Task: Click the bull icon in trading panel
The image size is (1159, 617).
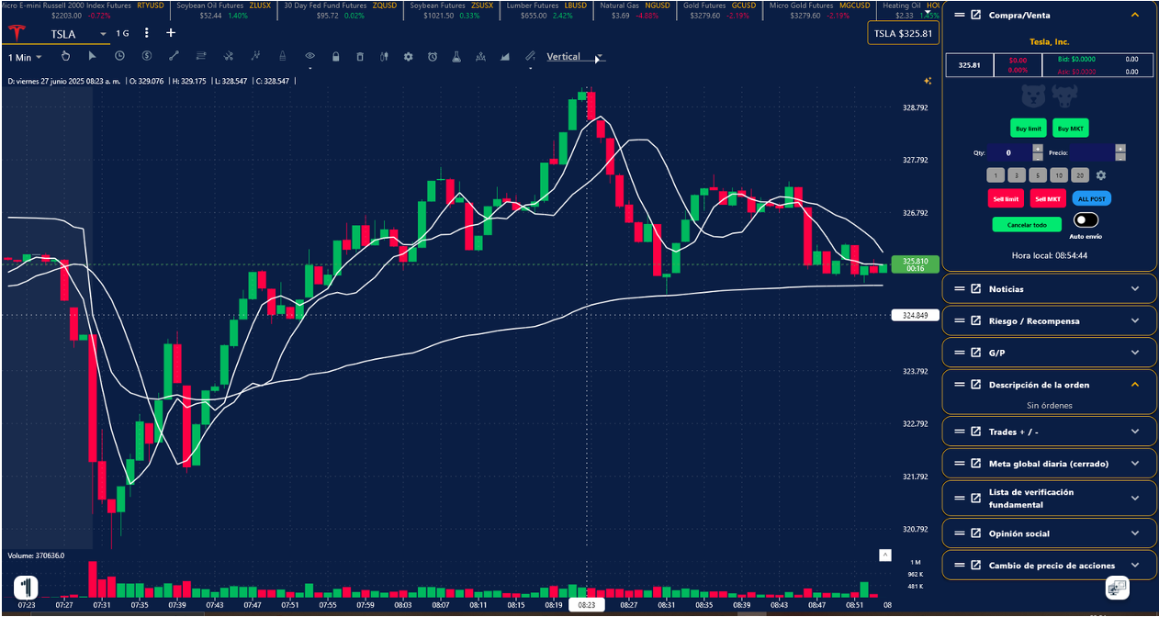Action: pyautogui.click(x=1063, y=95)
